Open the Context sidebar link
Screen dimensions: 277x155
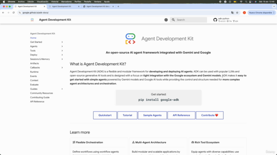34,81
